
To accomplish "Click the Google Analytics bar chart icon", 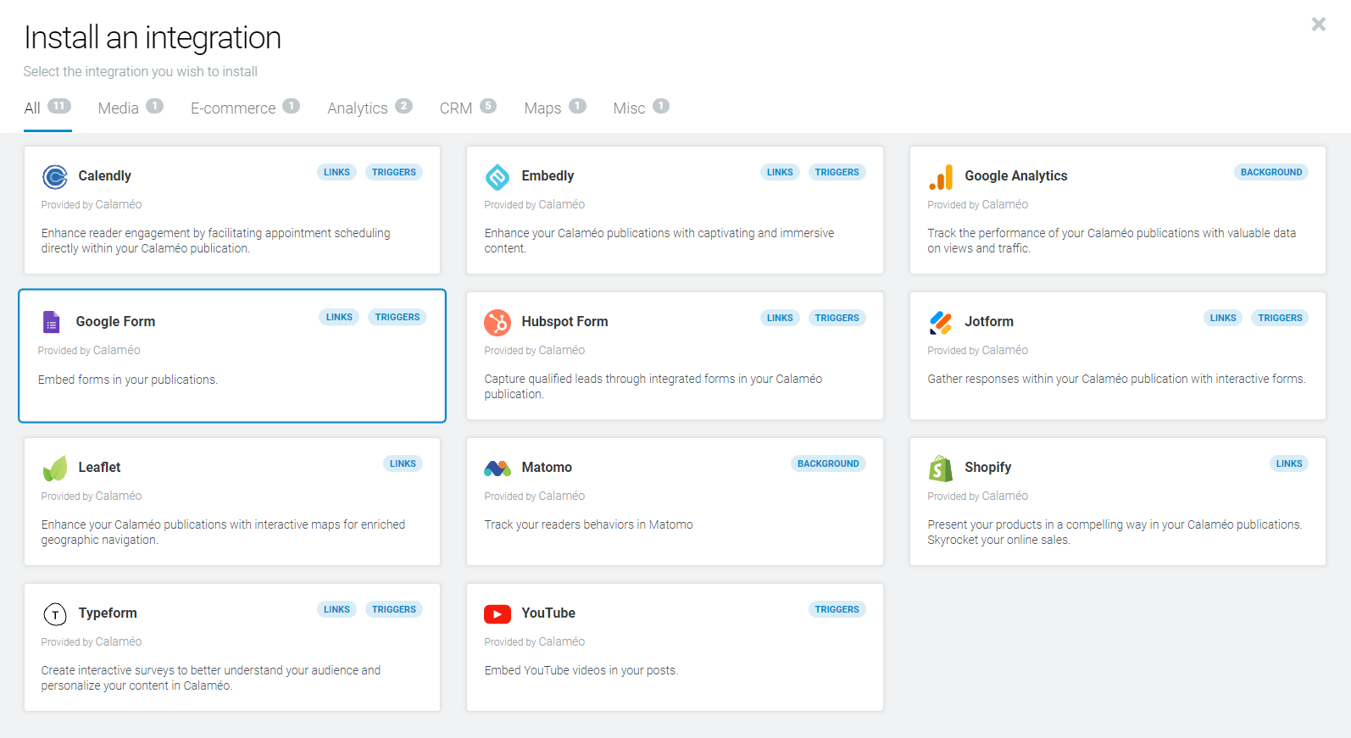I will [941, 177].
